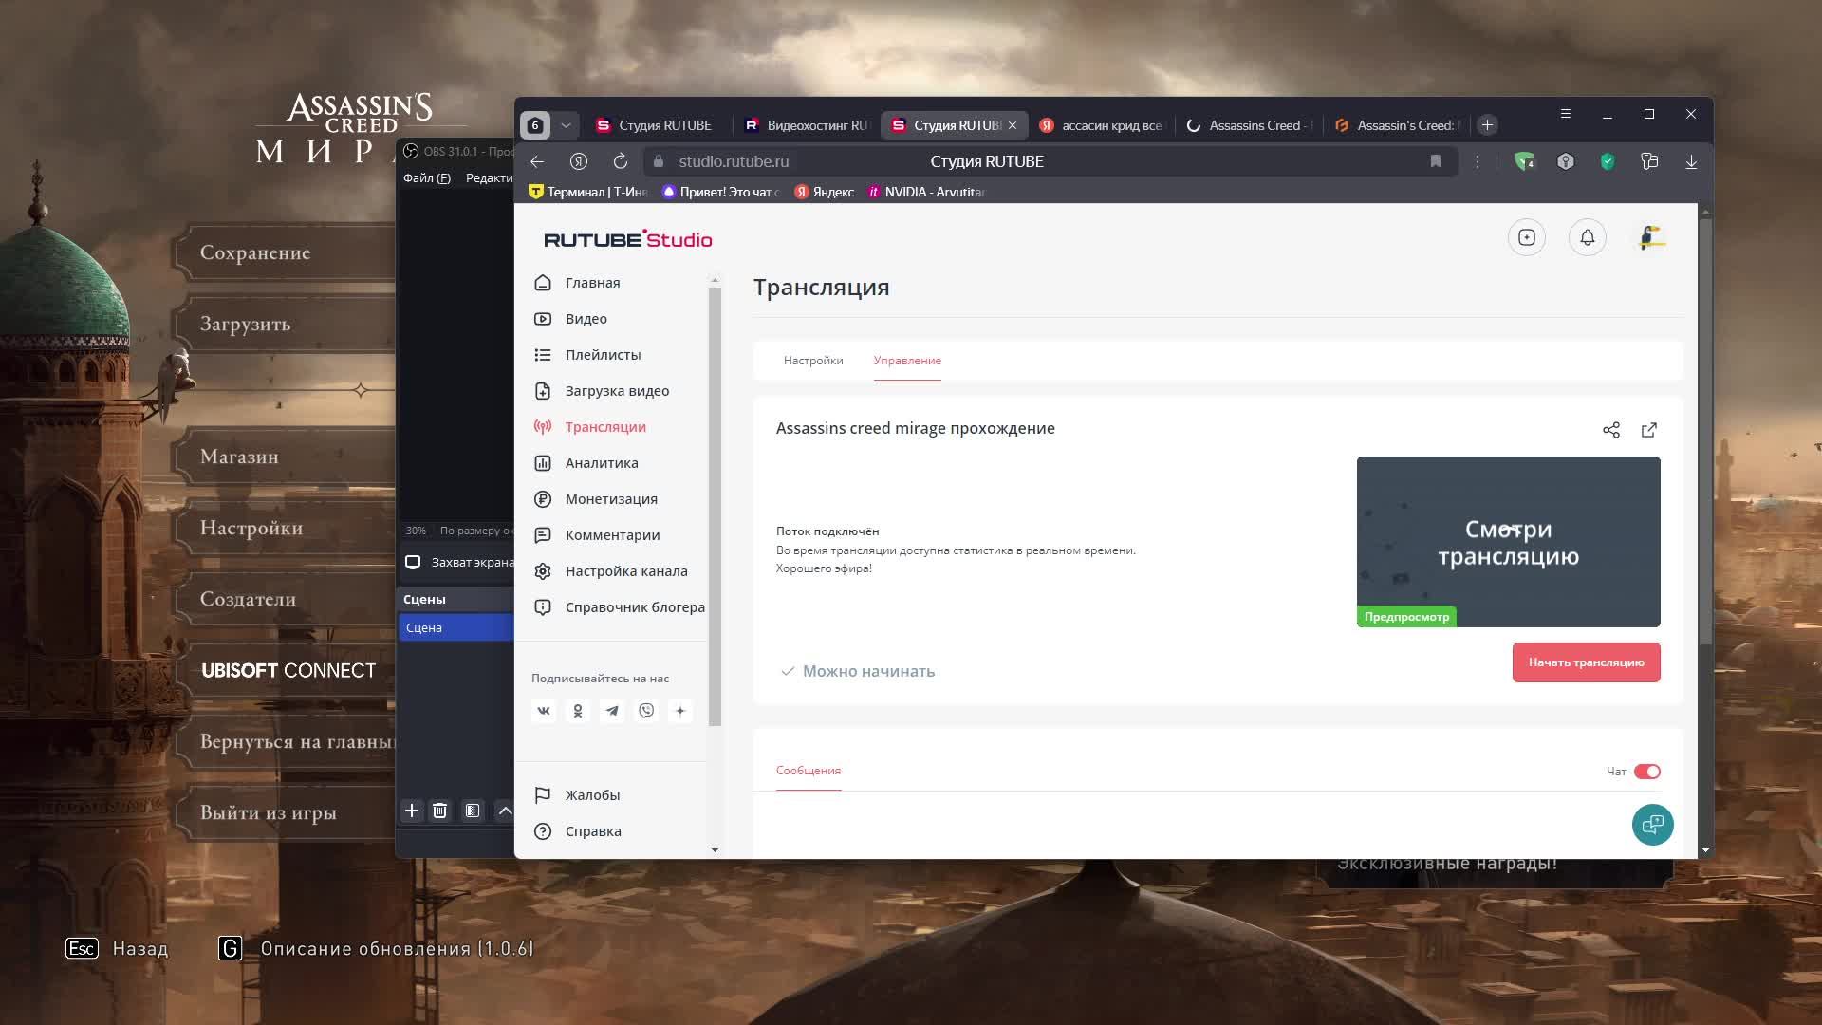The height and width of the screenshot is (1025, 1822).
Task: Open the notifications bell
Action: pyautogui.click(x=1587, y=237)
